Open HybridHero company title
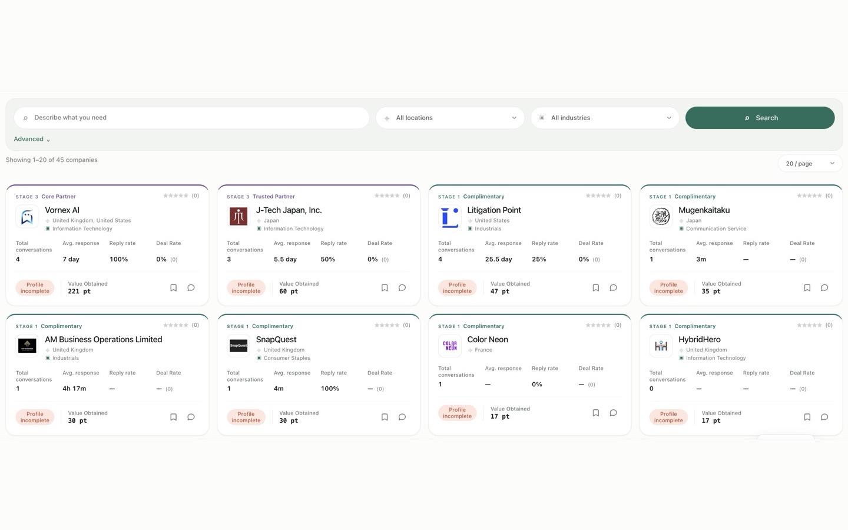The image size is (848, 530). tap(699, 340)
